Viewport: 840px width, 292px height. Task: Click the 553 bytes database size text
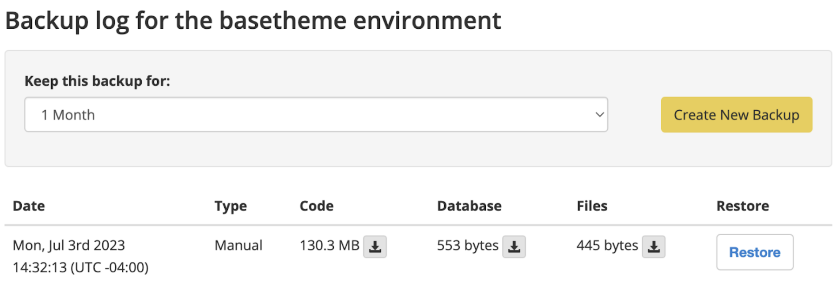[x=467, y=245]
